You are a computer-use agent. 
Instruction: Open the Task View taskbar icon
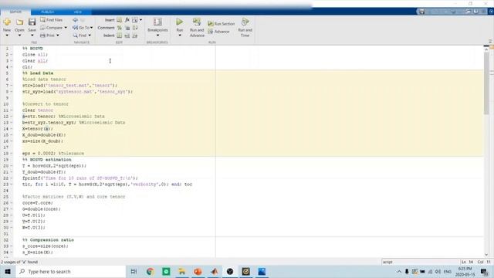click(x=134, y=271)
